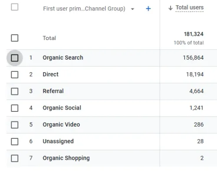This screenshot has height=171, width=217.
Task: Select the Organic Social checkbox
Action: pos(15,108)
